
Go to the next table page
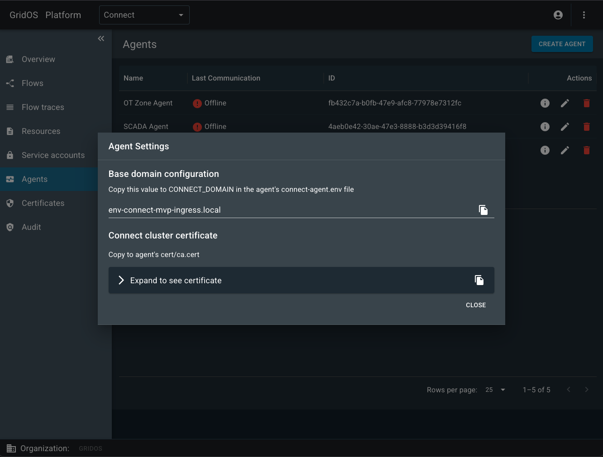587,390
